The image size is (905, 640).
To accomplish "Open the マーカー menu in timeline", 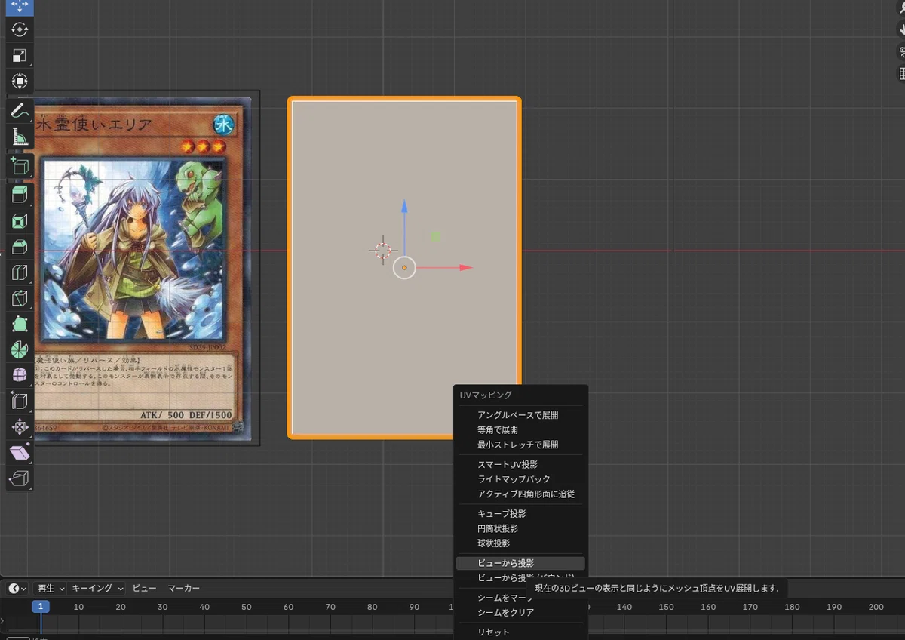I will [x=184, y=588].
